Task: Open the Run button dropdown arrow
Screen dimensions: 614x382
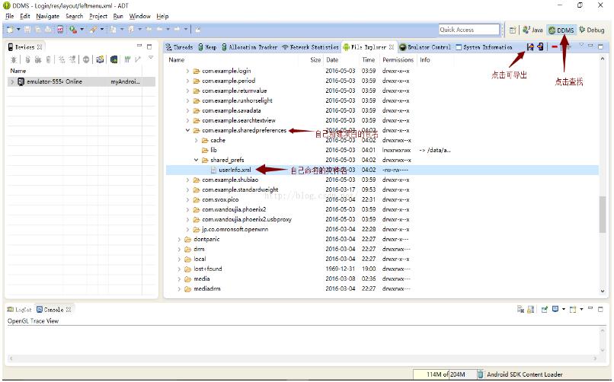Action: (x=82, y=30)
